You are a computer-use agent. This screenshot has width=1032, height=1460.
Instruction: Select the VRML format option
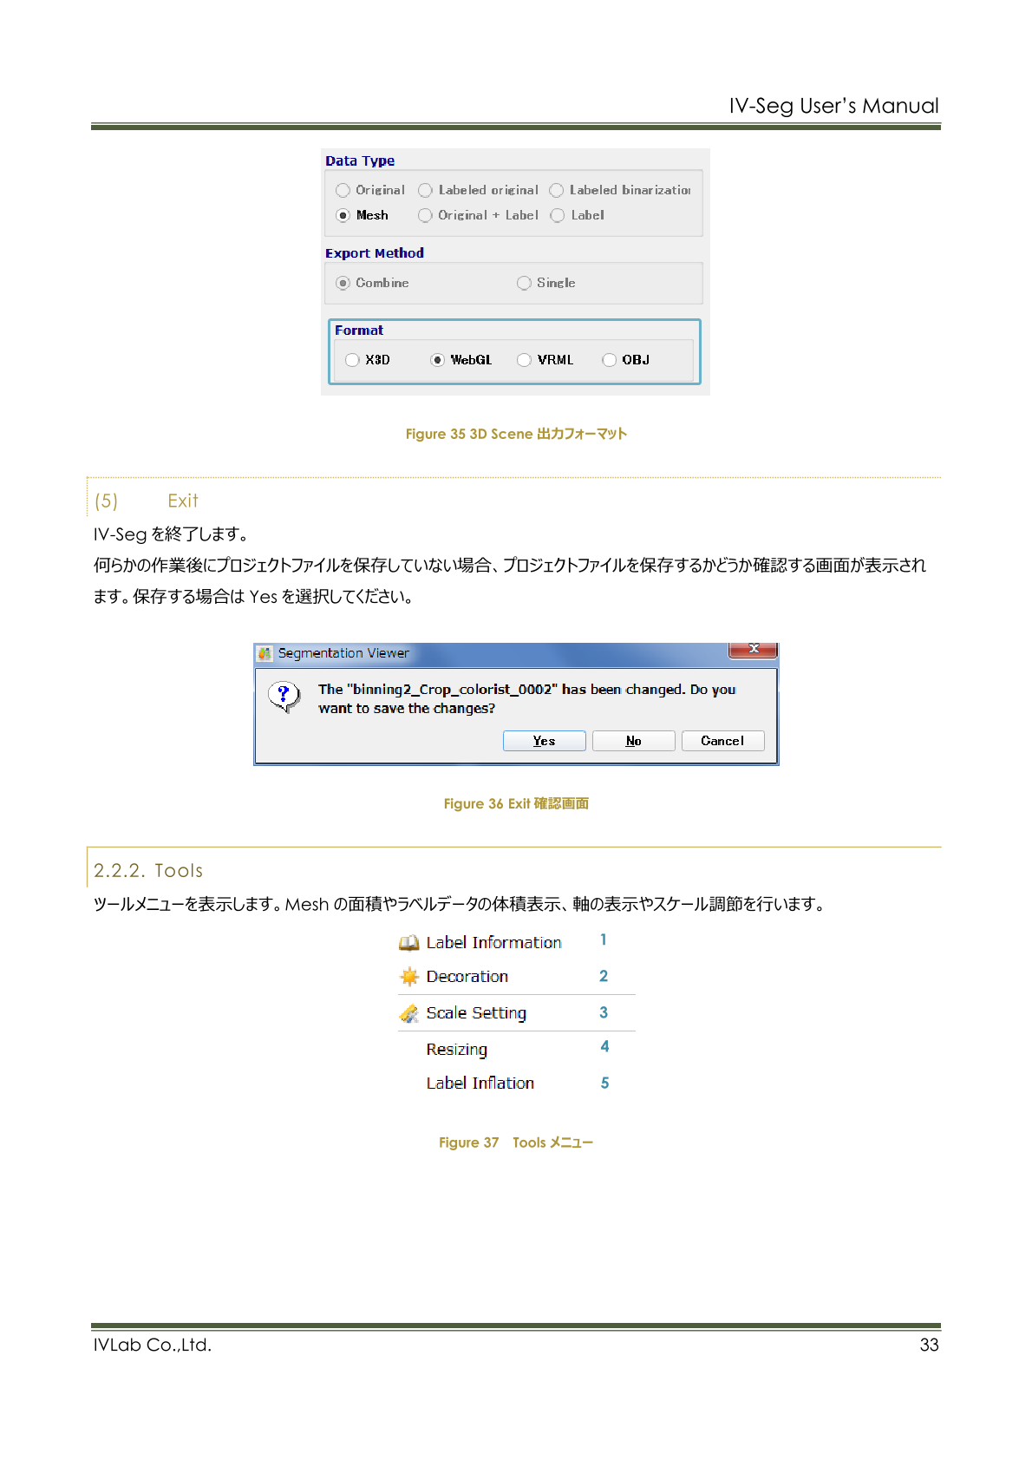524,360
